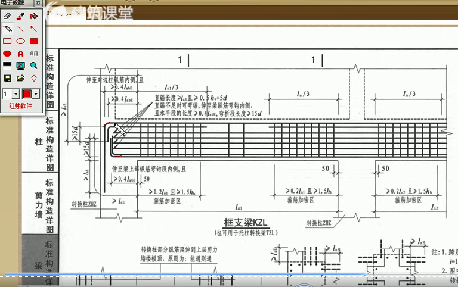The image size is (458, 287).
Task: Click the red diamond shape icon
Action: pos(34,78)
